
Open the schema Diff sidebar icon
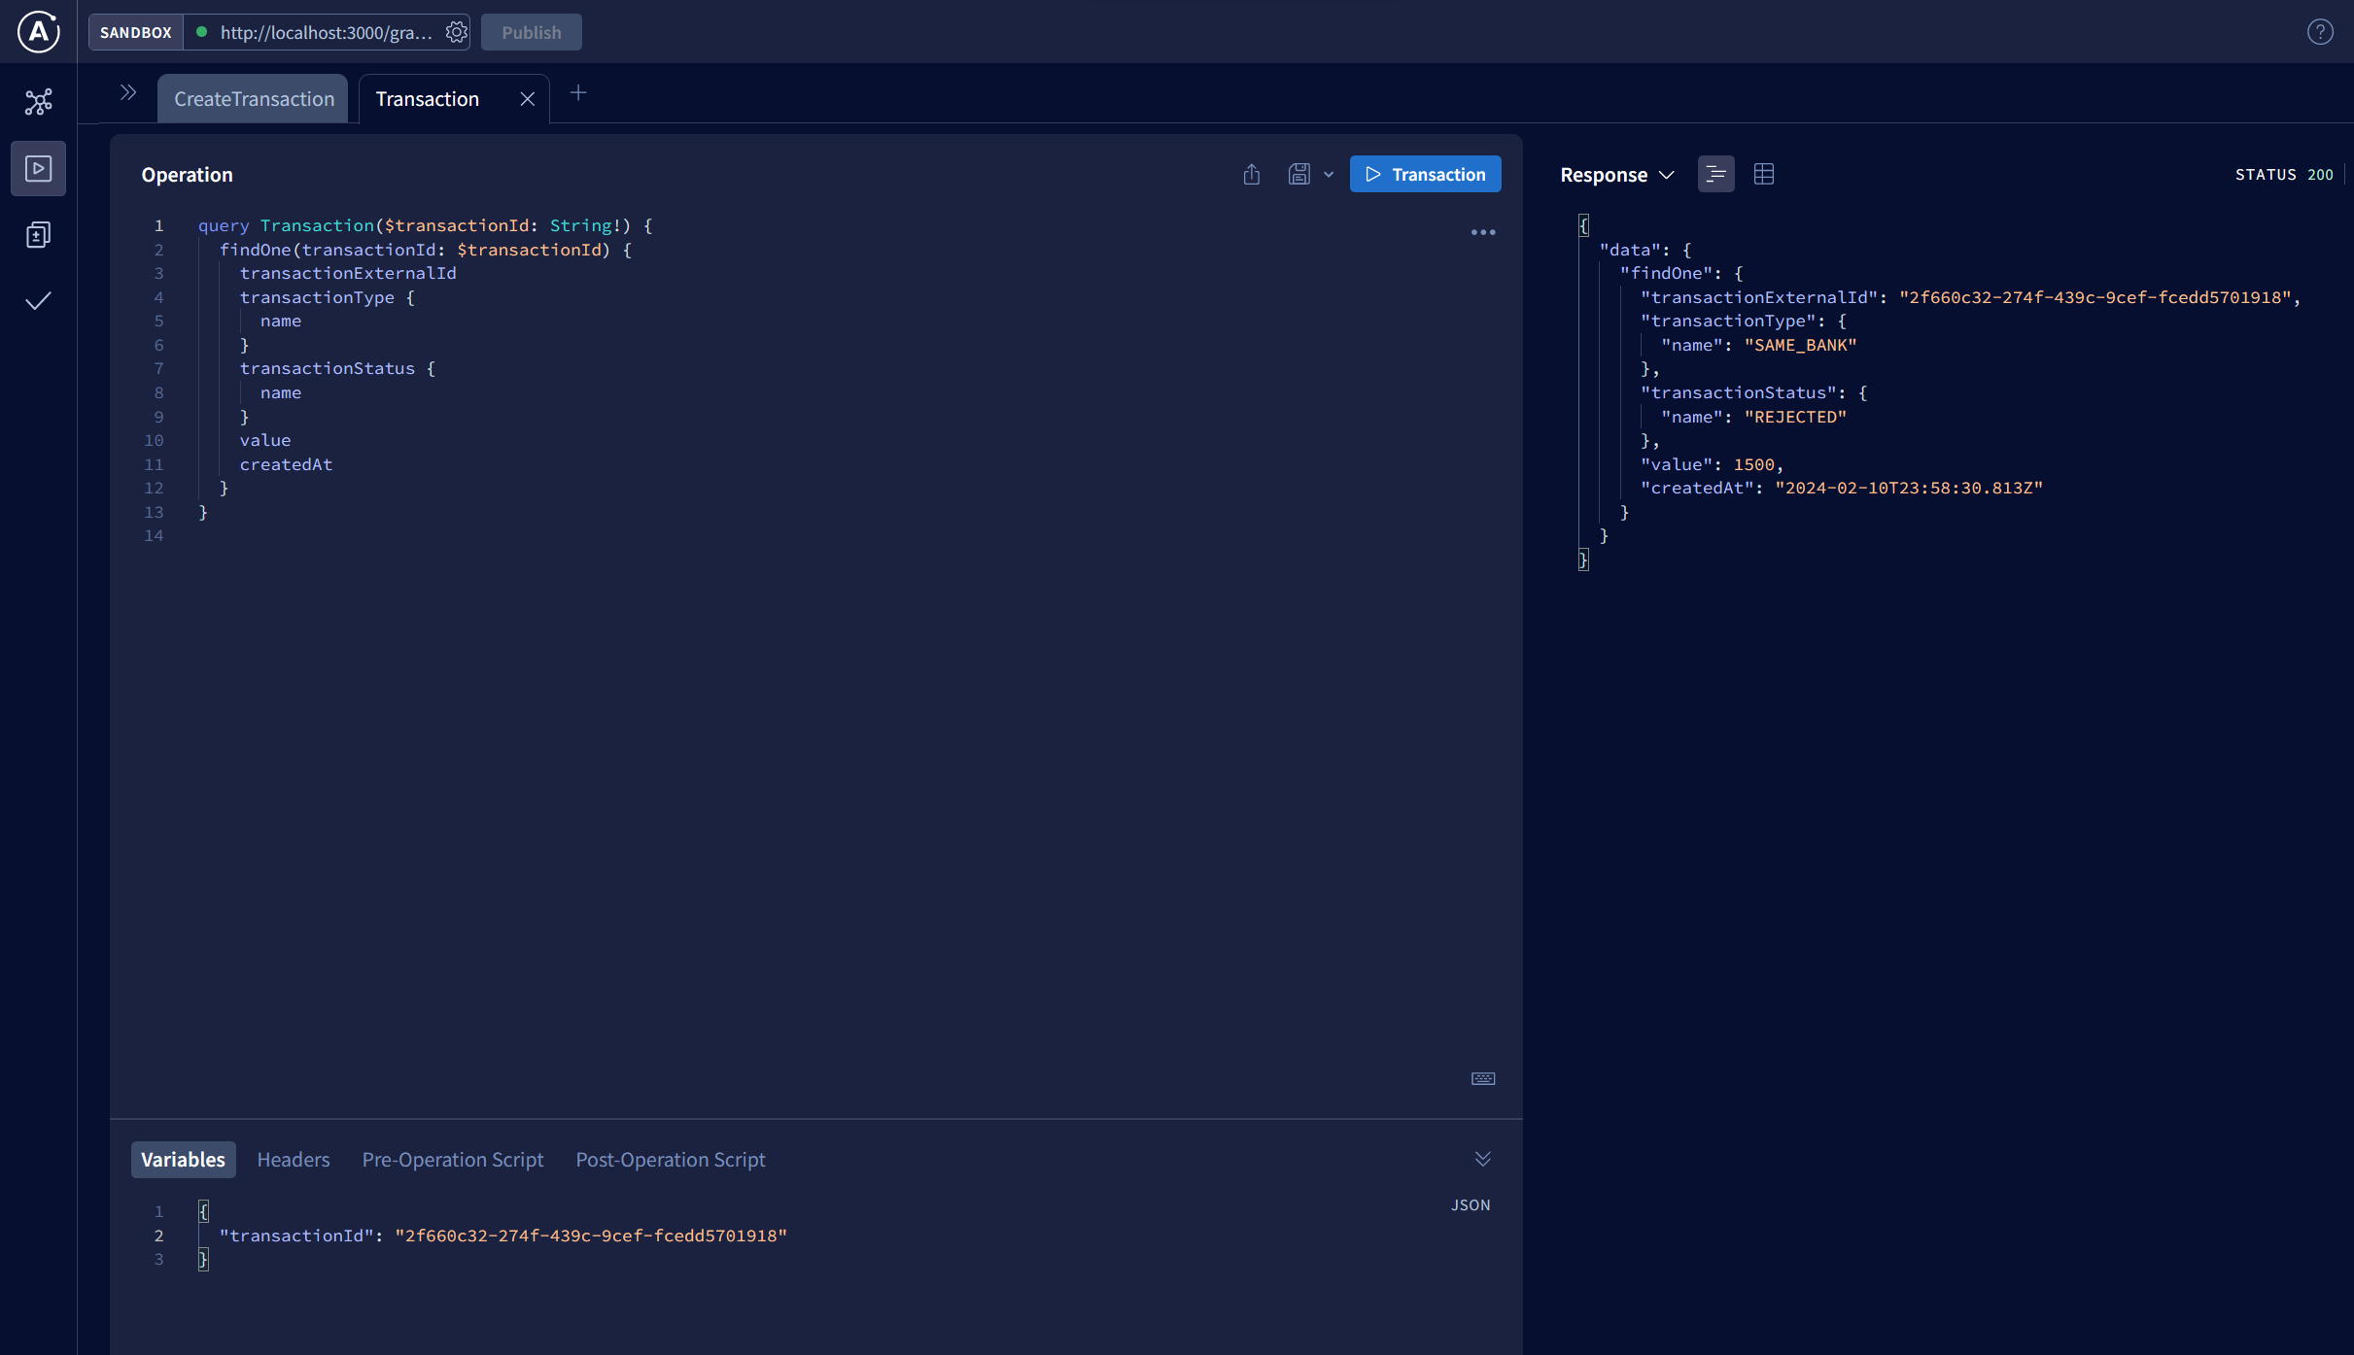tap(38, 234)
